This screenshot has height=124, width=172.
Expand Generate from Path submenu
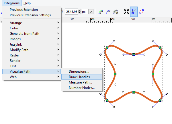point(31,33)
